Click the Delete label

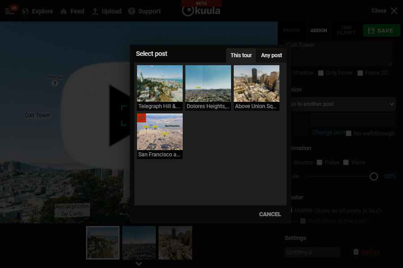(371, 252)
